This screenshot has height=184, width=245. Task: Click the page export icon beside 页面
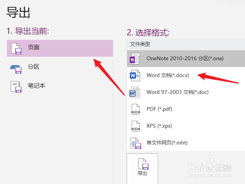pos(16,49)
